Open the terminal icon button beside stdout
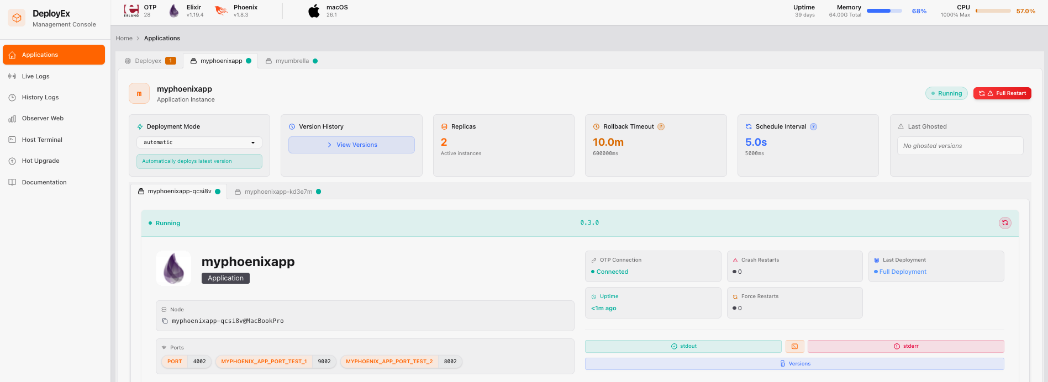 click(794, 346)
